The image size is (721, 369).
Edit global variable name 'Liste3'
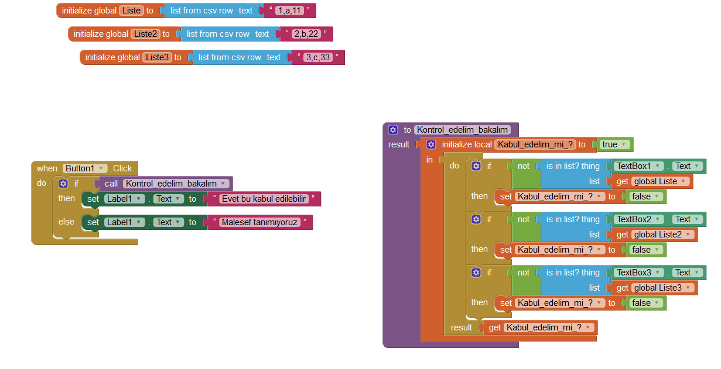coord(157,57)
